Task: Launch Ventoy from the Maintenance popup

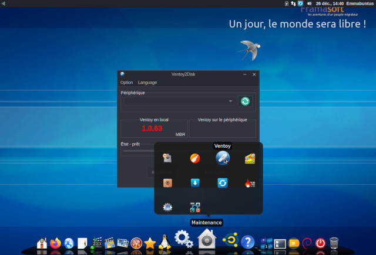Action: (223, 158)
